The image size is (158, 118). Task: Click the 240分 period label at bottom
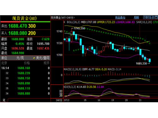[x=59, y=100]
